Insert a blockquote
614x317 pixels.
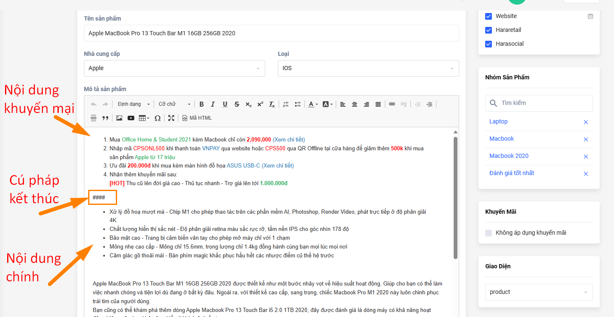tap(105, 118)
